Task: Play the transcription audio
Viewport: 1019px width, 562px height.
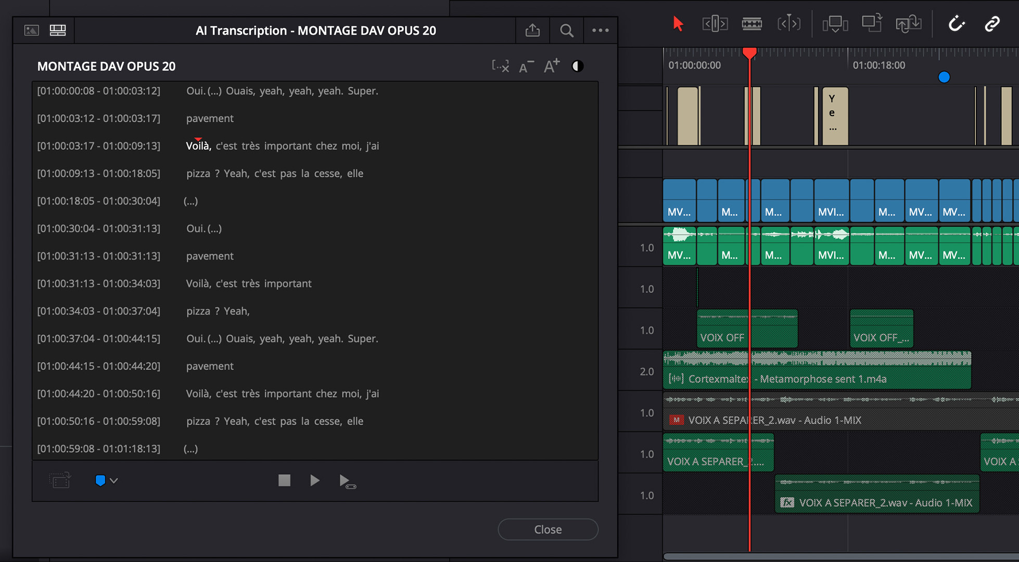Action: 314,480
